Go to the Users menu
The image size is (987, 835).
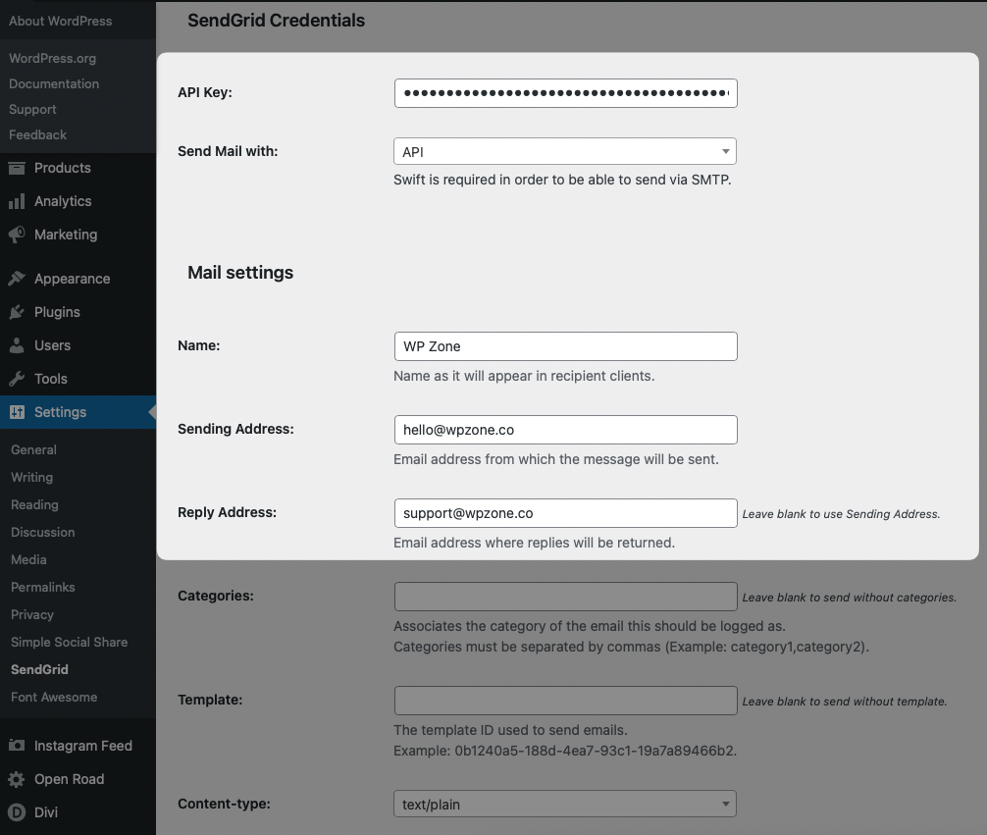pos(78,345)
